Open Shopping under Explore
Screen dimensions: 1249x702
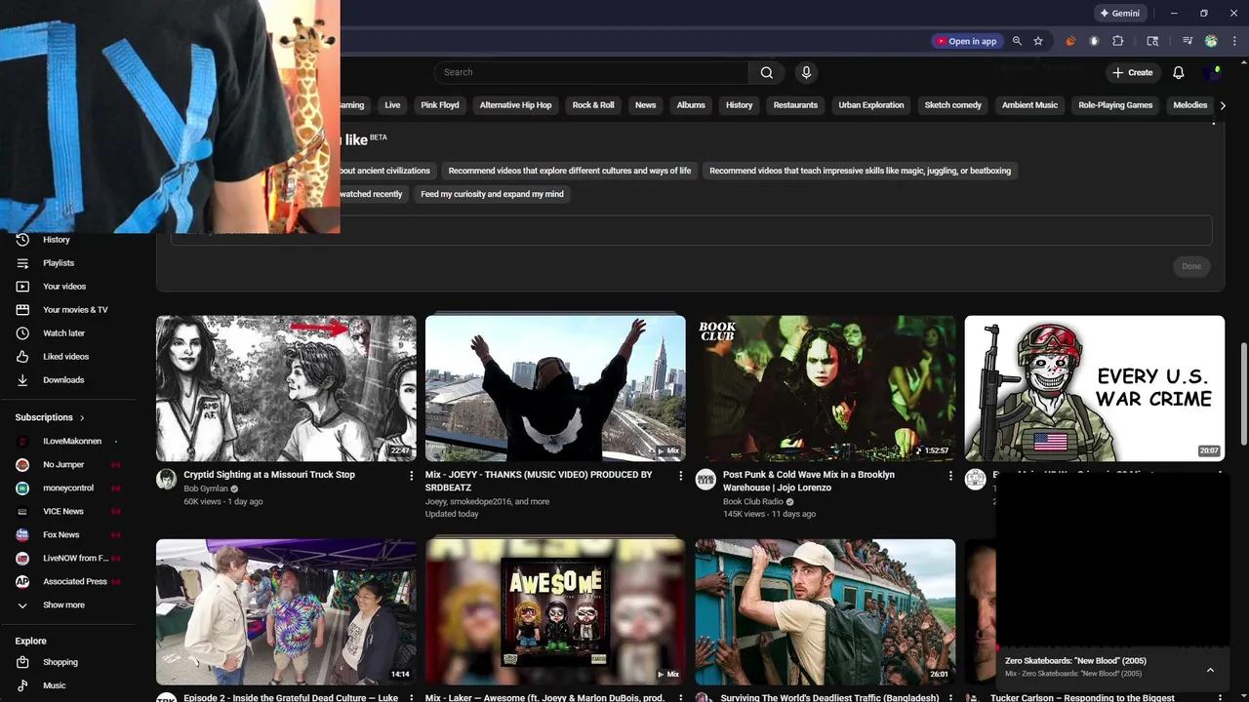(x=60, y=662)
